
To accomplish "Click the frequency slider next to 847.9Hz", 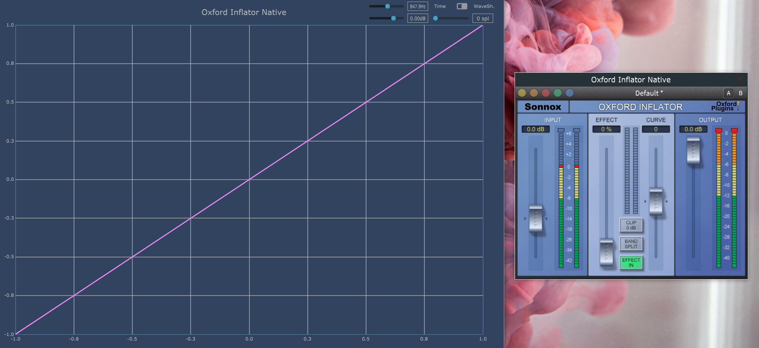I will click(386, 6).
